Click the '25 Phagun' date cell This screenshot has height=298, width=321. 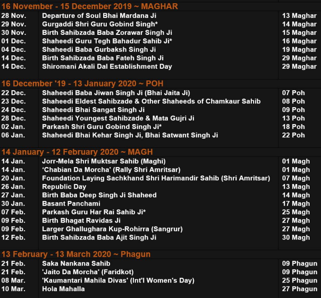[299, 281]
